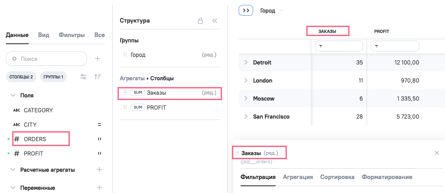Open field settings sliders icon
This screenshot has width=445, height=193.
(83, 77)
